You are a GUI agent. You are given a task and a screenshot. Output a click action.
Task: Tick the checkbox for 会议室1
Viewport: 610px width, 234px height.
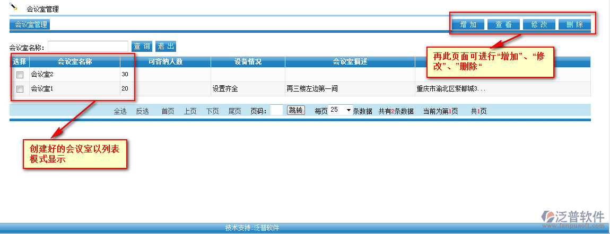point(20,89)
